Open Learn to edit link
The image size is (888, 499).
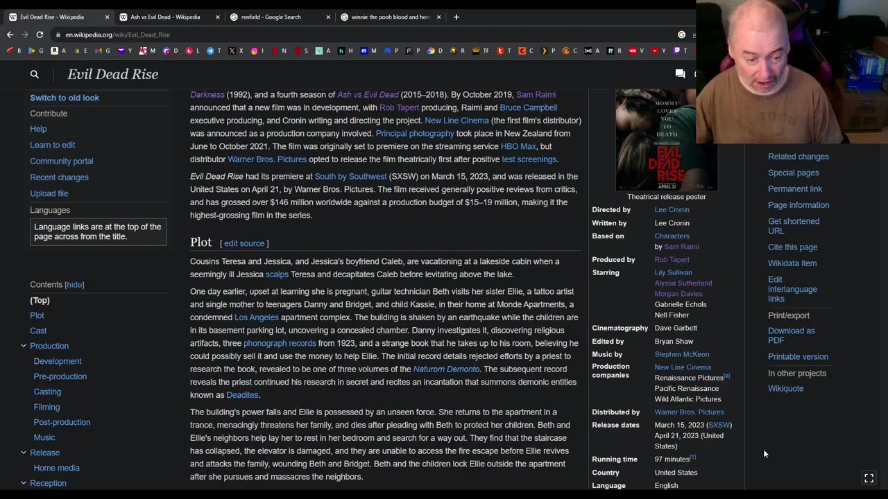pyautogui.click(x=52, y=145)
